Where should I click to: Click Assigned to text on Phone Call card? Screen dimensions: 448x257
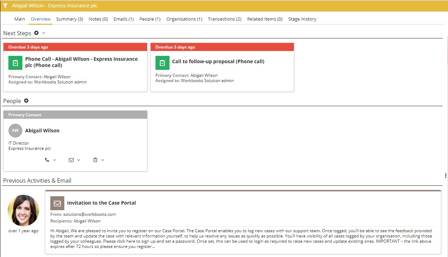pos(48,82)
